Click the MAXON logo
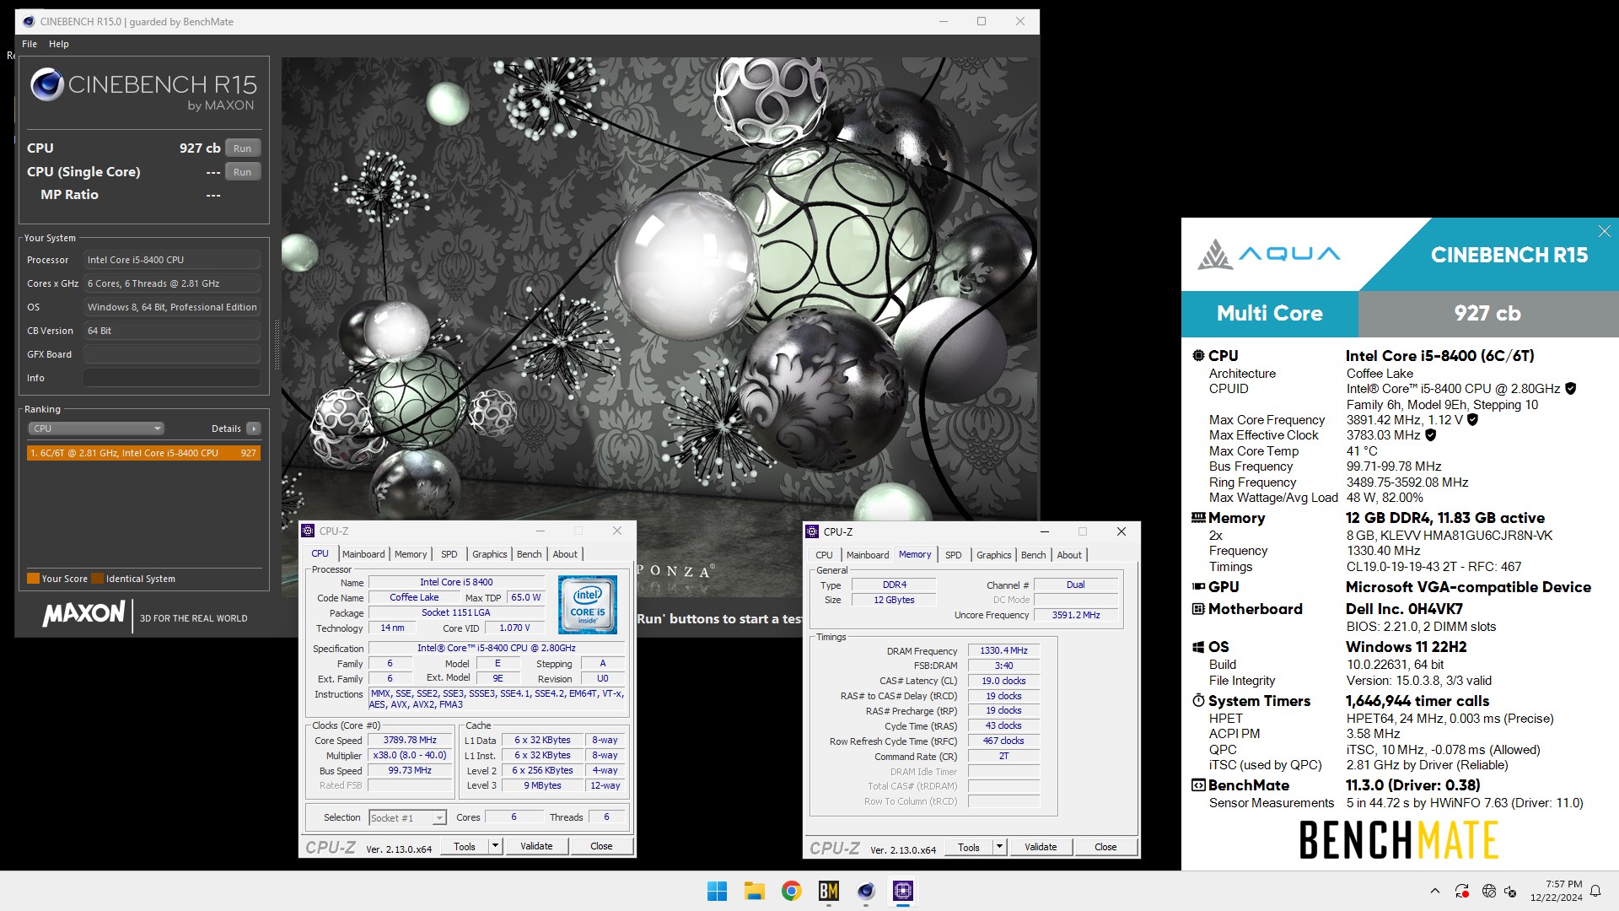The width and height of the screenshot is (1619, 911). click(84, 613)
